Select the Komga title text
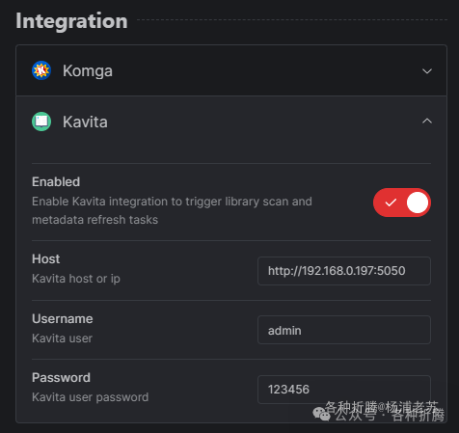 (88, 71)
